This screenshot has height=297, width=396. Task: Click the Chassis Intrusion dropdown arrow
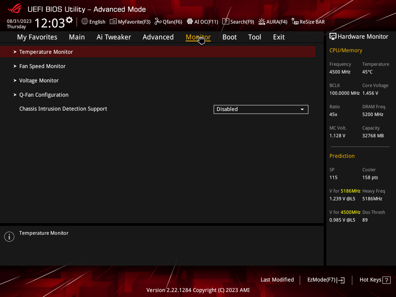tap(302, 109)
